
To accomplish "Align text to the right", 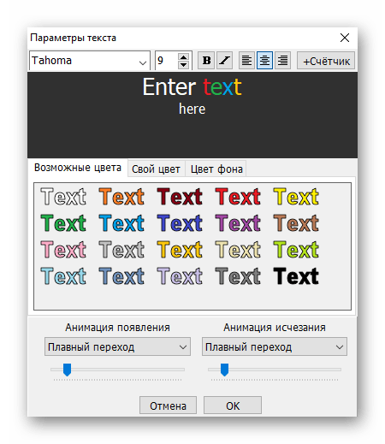I will click(x=282, y=61).
